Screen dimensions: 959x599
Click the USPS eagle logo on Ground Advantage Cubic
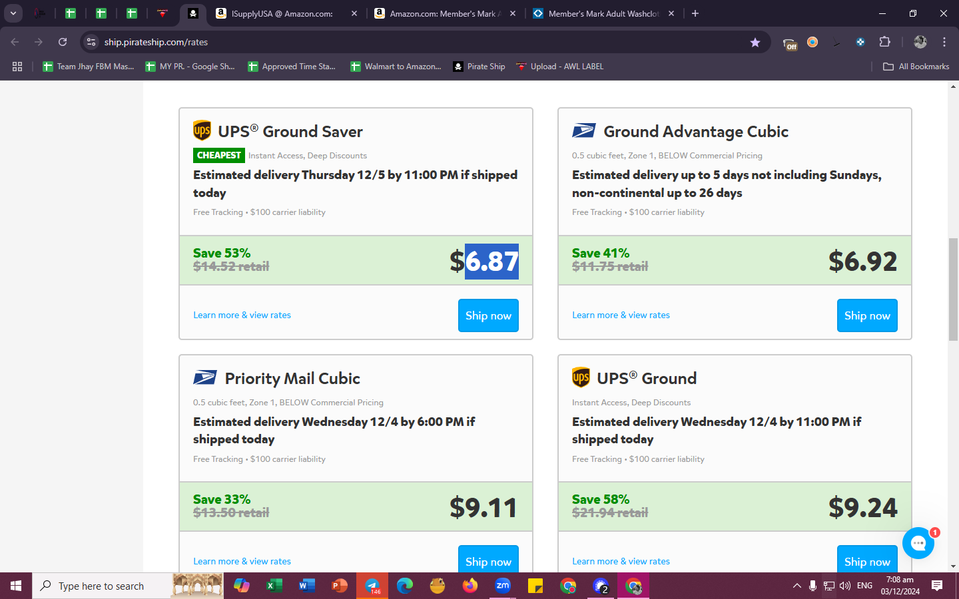pyautogui.click(x=584, y=131)
